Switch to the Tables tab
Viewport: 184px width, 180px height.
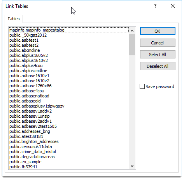click(14, 19)
